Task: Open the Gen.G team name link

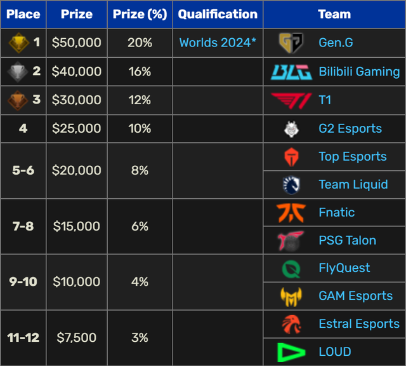Action: [336, 43]
